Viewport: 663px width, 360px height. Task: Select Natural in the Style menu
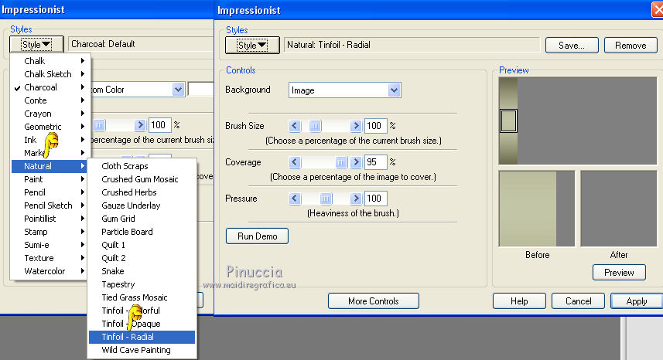click(x=49, y=166)
